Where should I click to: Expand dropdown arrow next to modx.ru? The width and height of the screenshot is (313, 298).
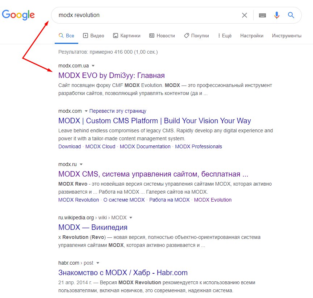[x=81, y=164]
